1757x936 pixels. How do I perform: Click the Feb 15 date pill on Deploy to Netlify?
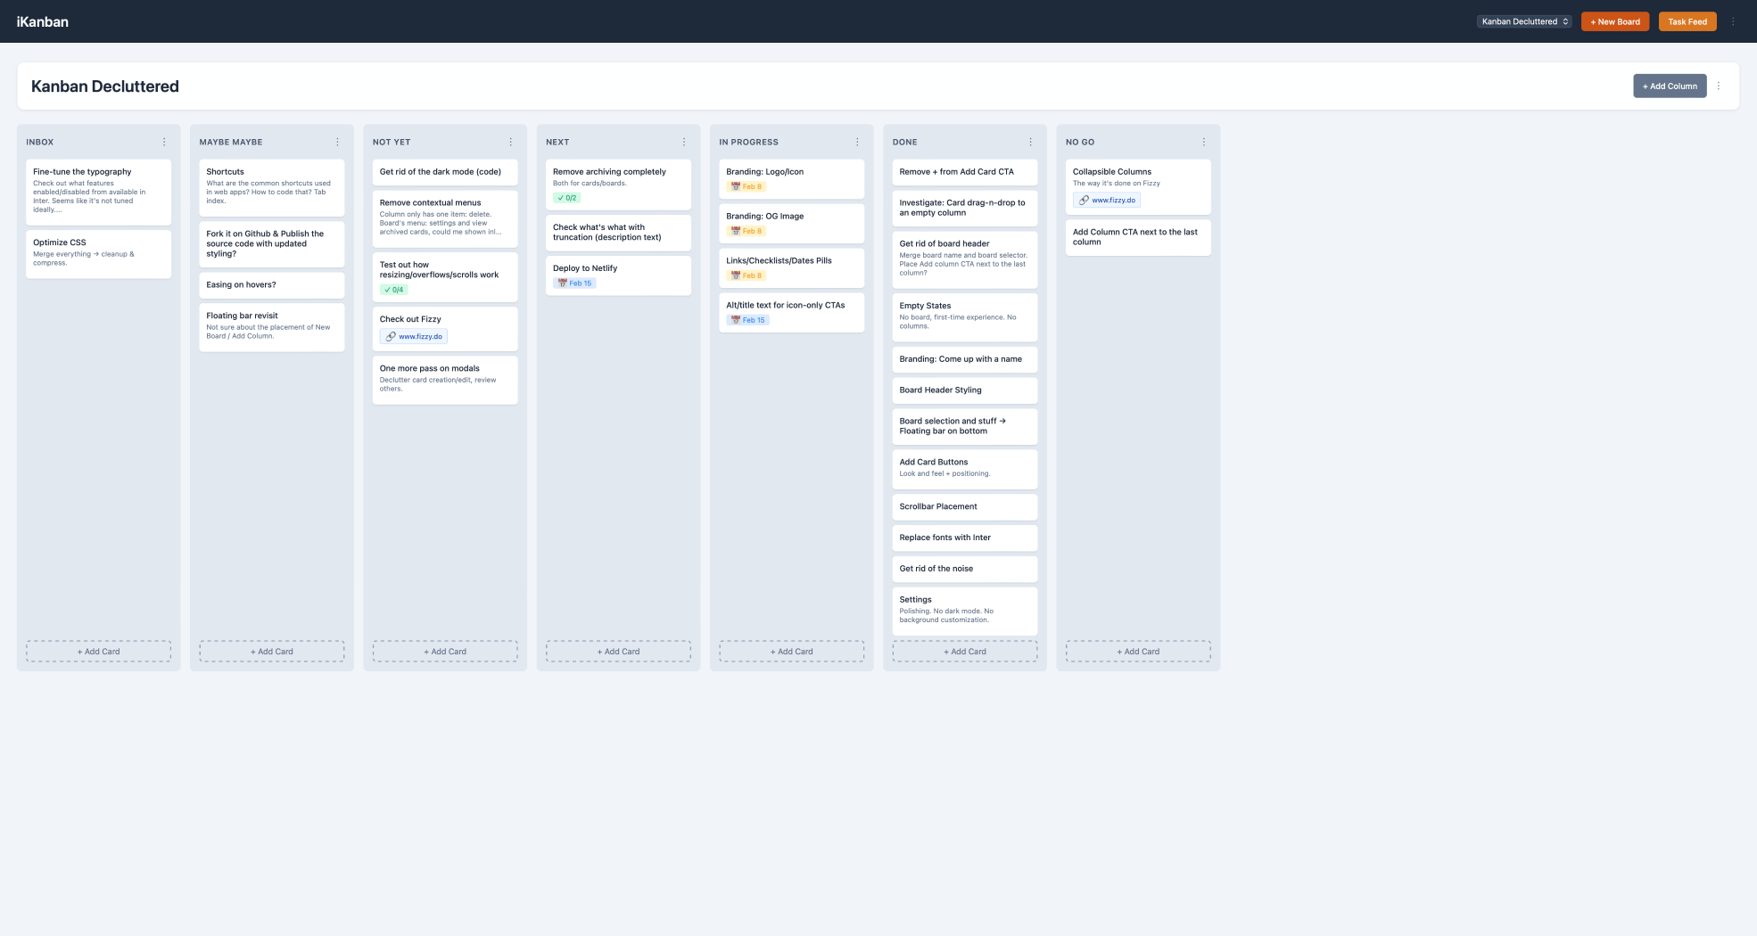click(575, 283)
